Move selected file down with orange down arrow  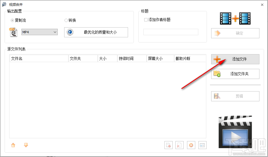26,145
